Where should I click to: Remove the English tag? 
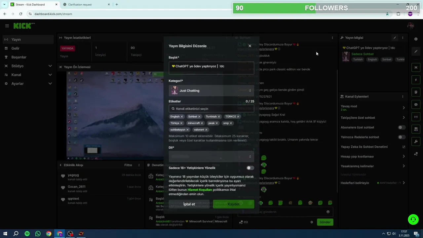pyautogui.click(x=182, y=117)
